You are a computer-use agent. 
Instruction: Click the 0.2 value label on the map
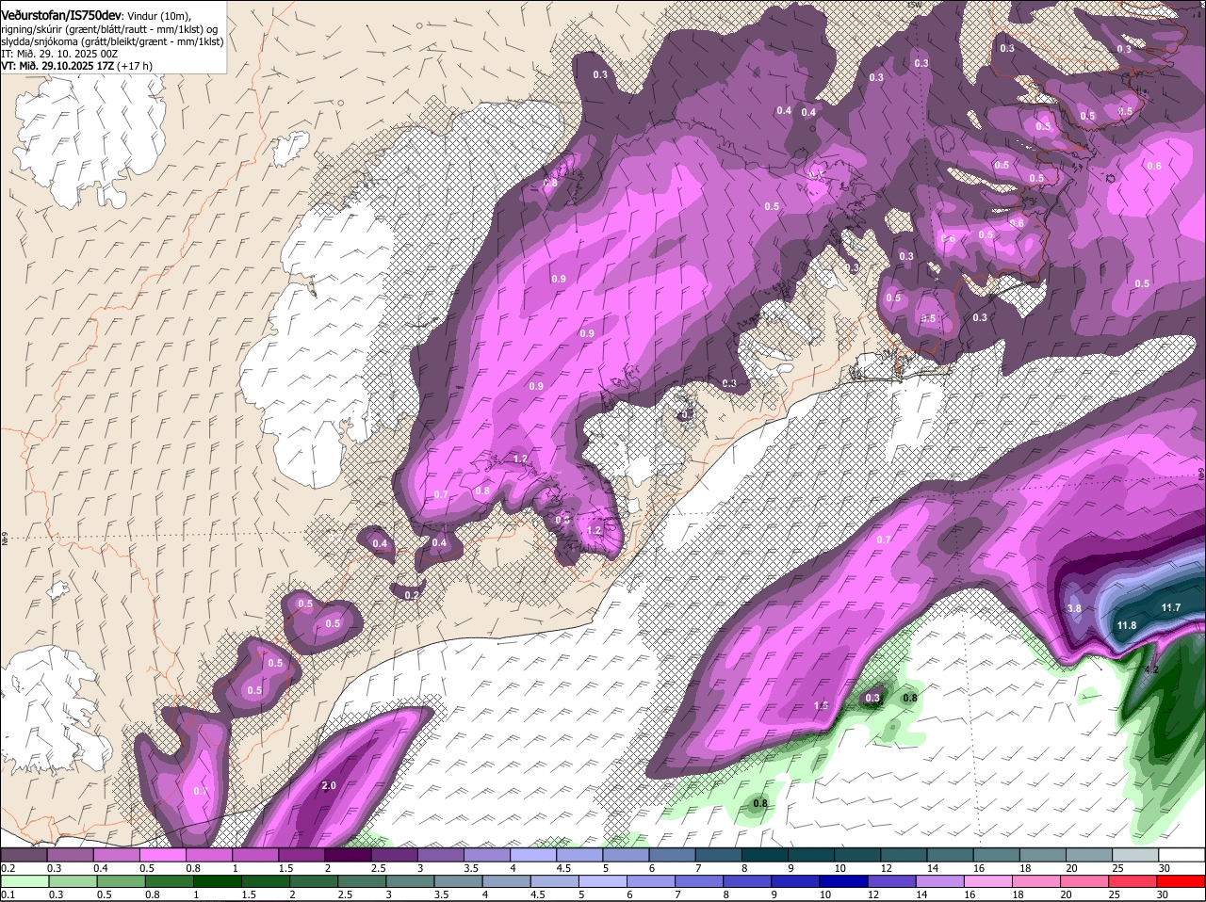412,595
